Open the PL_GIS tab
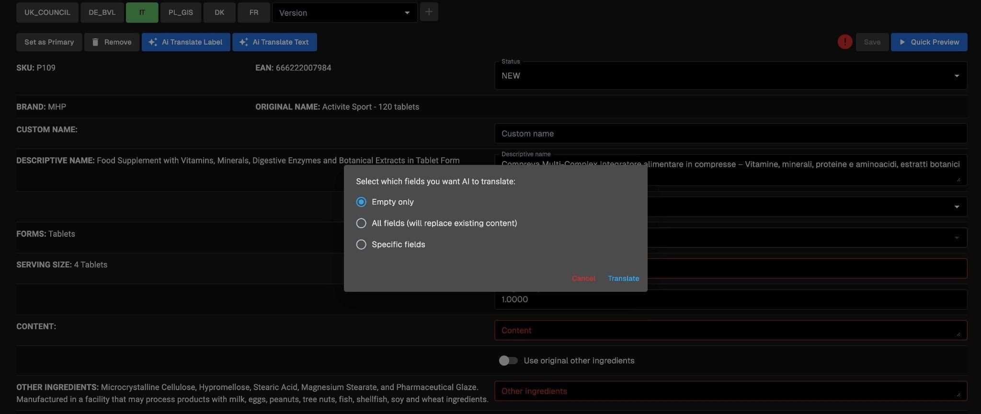This screenshot has width=981, height=414. (181, 12)
